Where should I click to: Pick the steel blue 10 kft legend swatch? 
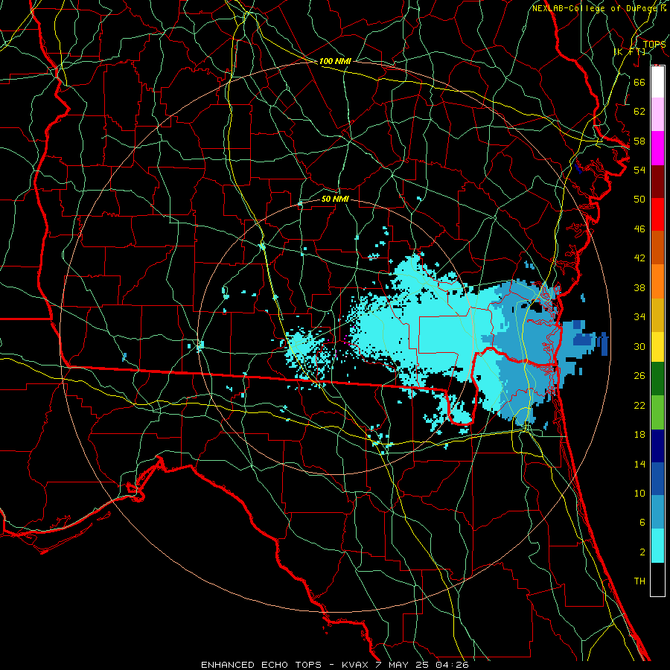[x=657, y=512]
